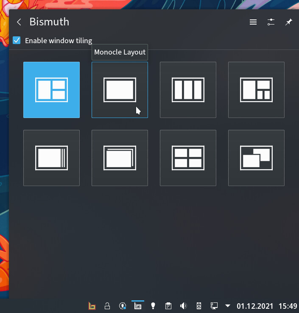
Task: Click the lightbulb tray icon
Action: click(153, 306)
